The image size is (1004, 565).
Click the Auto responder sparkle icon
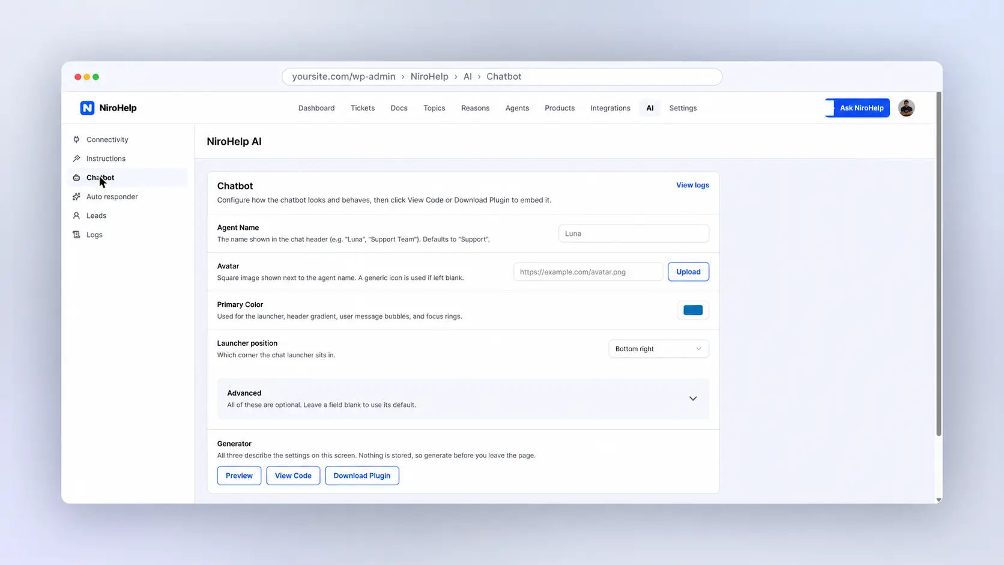coord(76,197)
